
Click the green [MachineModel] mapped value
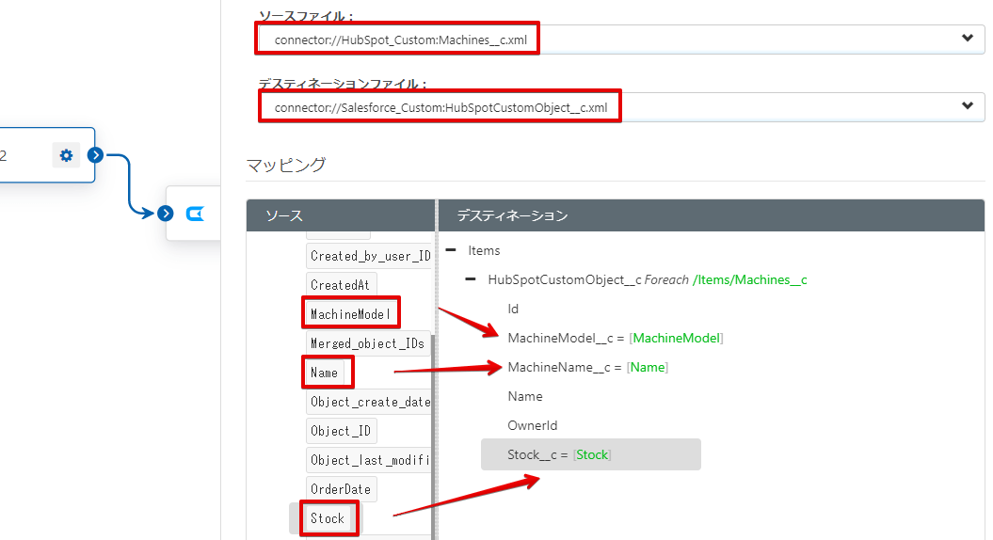tap(677, 338)
